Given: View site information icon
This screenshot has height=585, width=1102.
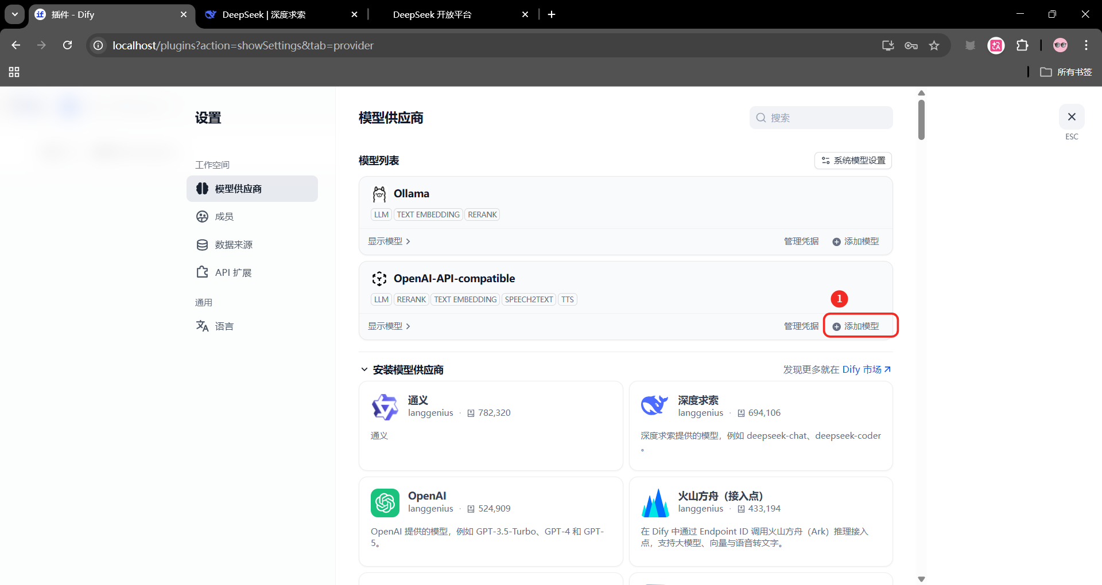Looking at the screenshot, I should 99,45.
